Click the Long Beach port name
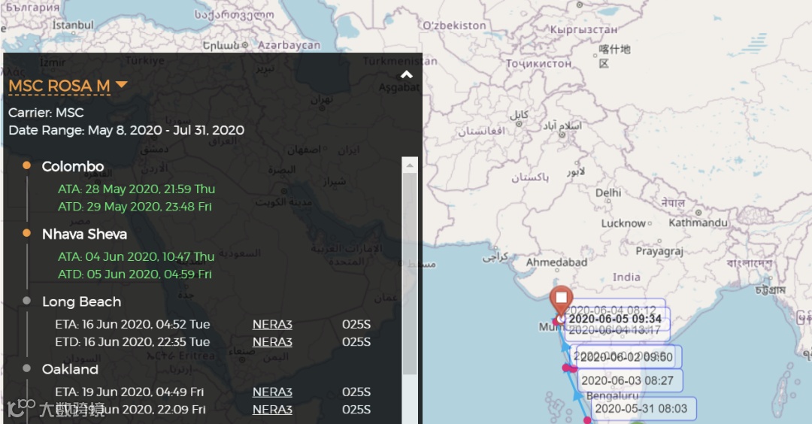The height and width of the screenshot is (424, 812). coord(82,301)
